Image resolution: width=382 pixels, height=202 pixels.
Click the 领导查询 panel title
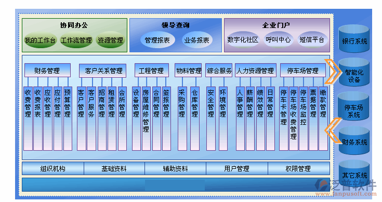point(176,25)
